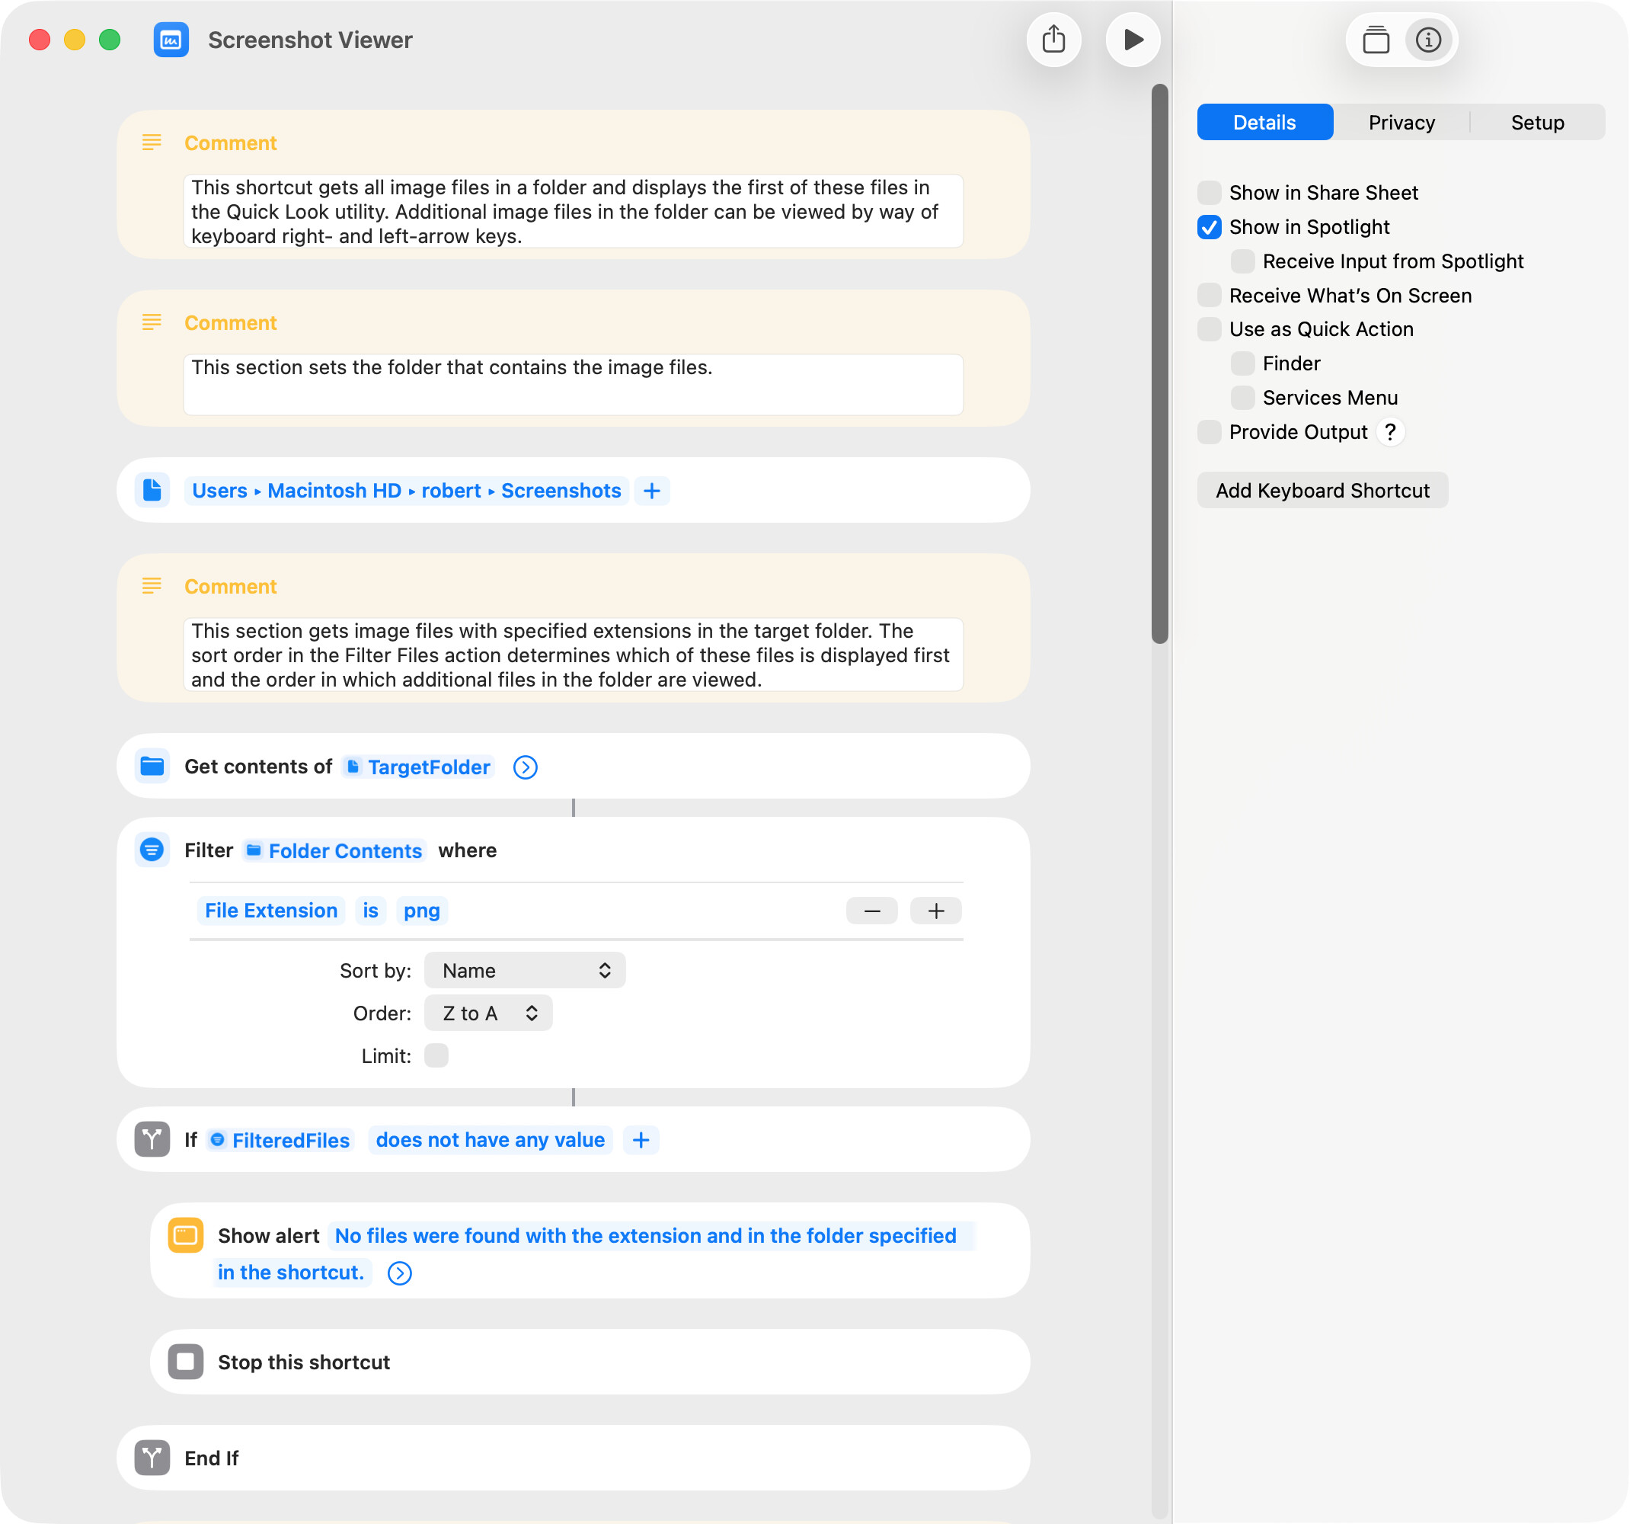
Task: Switch to the Privacy tab
Action: coord(1401,122)
